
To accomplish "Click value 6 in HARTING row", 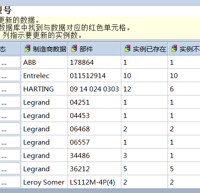I will click(184, 89).
